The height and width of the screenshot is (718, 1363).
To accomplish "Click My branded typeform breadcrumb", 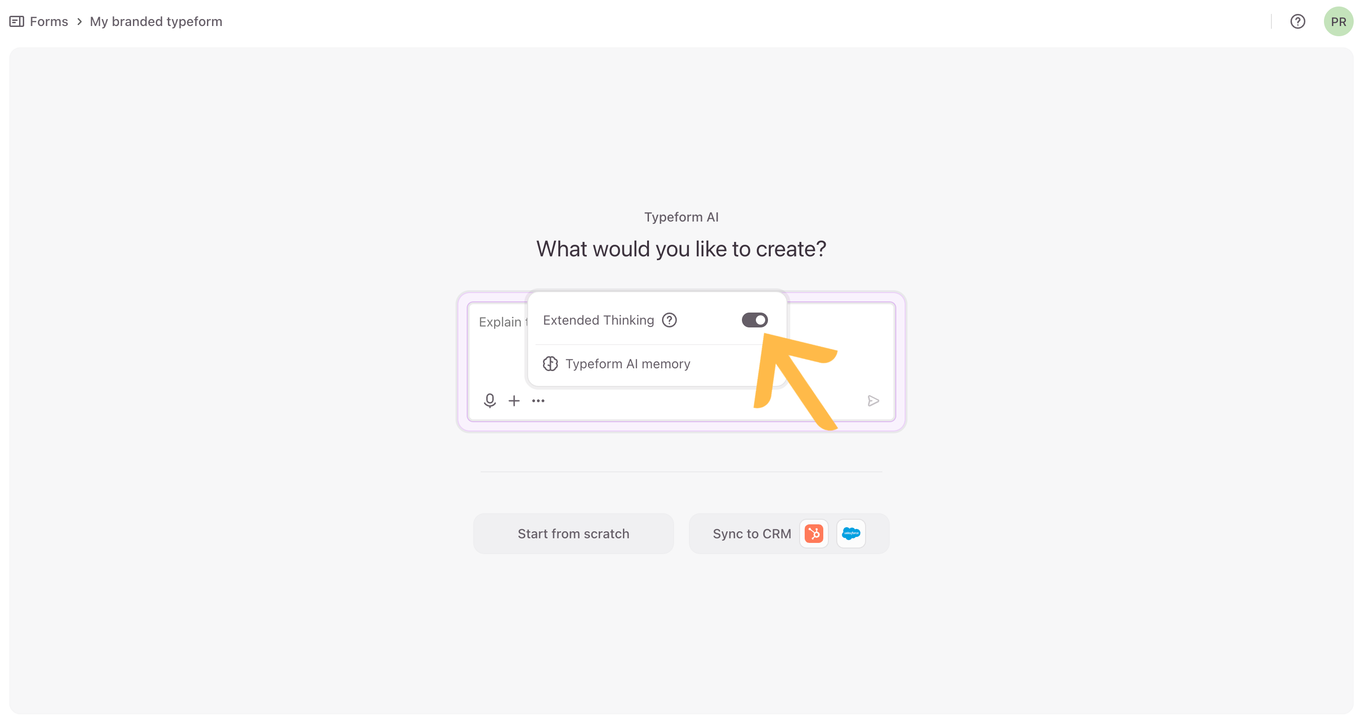I will (156, 22).
